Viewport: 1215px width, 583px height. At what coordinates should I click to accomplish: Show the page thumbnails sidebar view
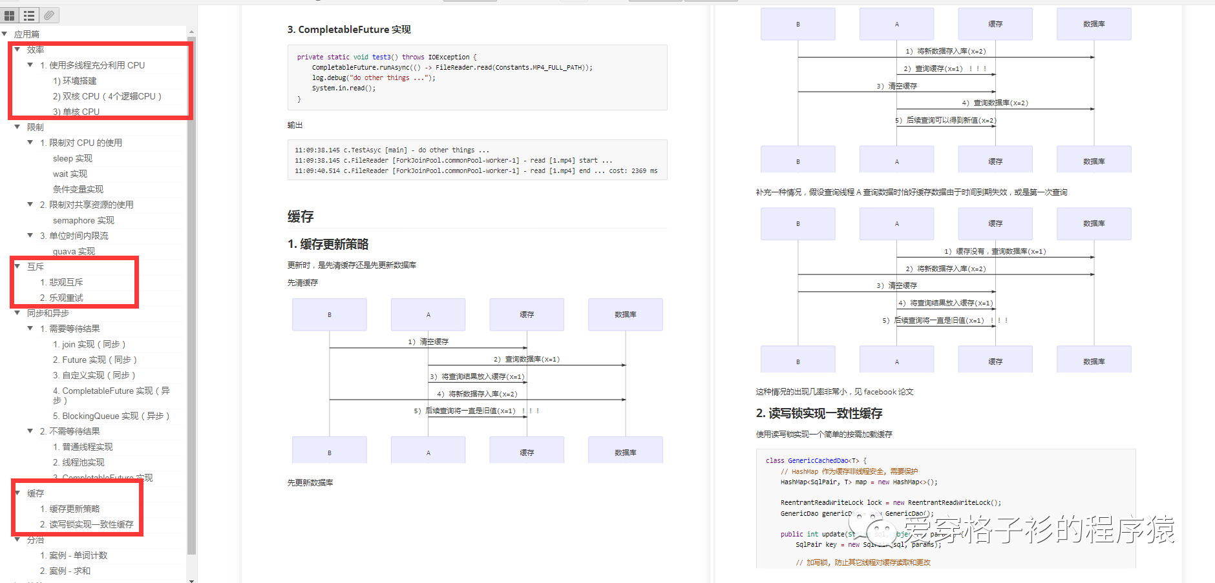(x=10, y=15)
